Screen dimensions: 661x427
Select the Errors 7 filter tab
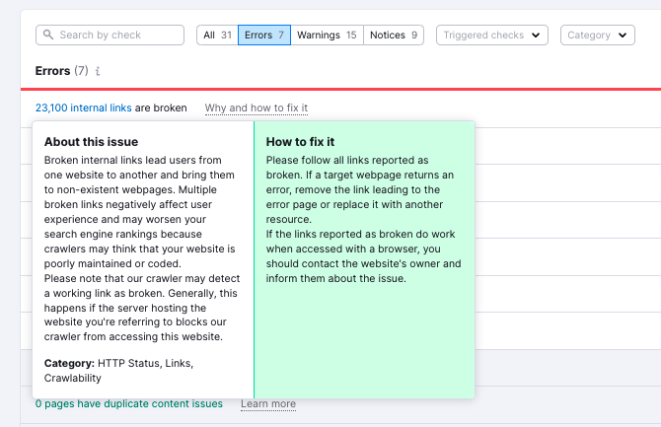263,36
